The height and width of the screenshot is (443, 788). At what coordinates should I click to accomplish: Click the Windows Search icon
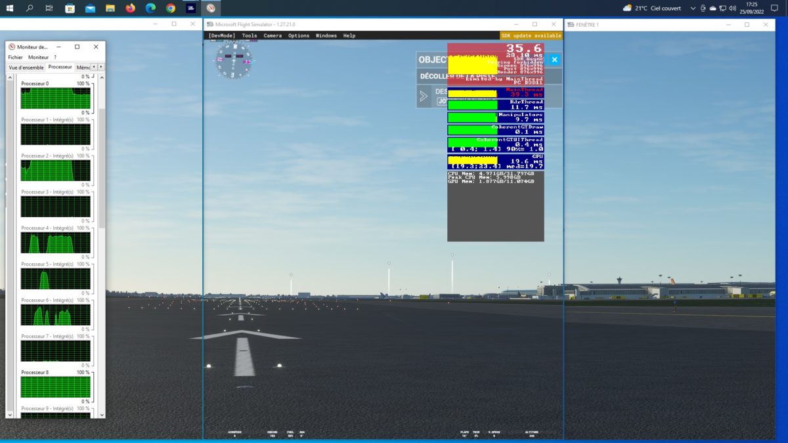point(30,8)
